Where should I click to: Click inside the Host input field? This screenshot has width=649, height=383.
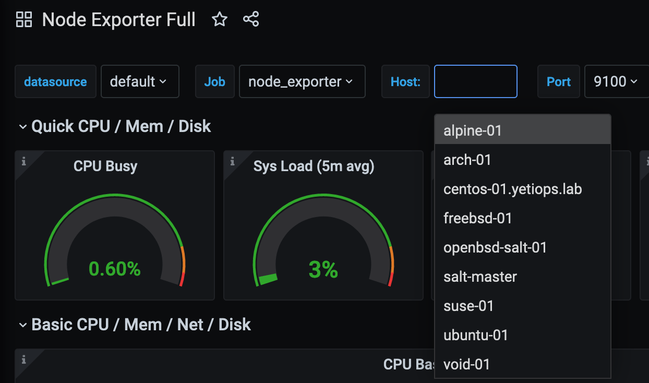[x=475, y=81]
